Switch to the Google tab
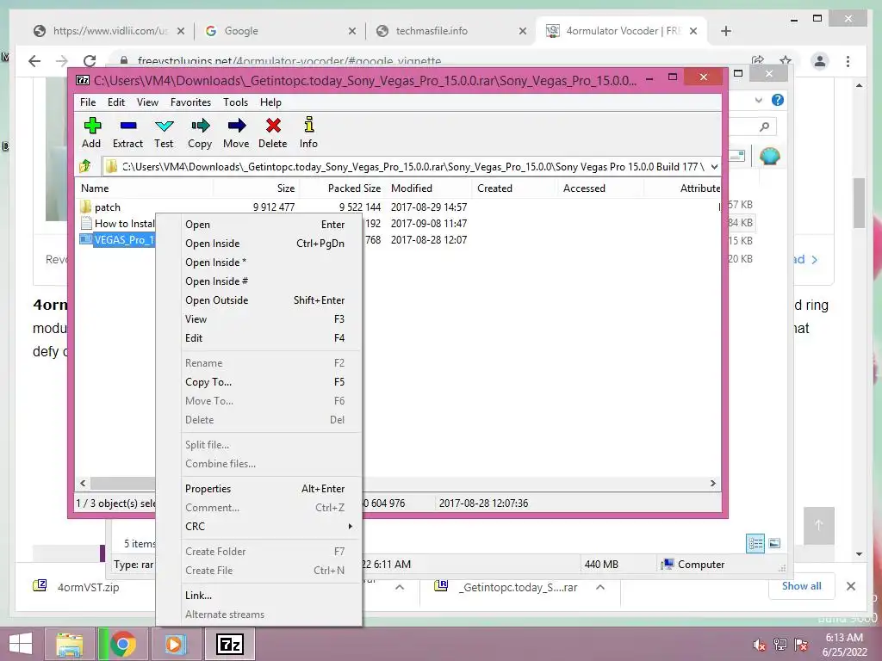This screenshot has height=661, width=882. (280, 31)
